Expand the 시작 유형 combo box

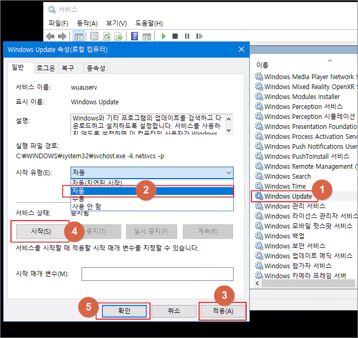click(x=152, y=172)
